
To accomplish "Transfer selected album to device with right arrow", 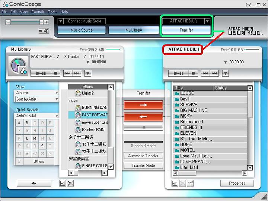I will pos(143,105).
